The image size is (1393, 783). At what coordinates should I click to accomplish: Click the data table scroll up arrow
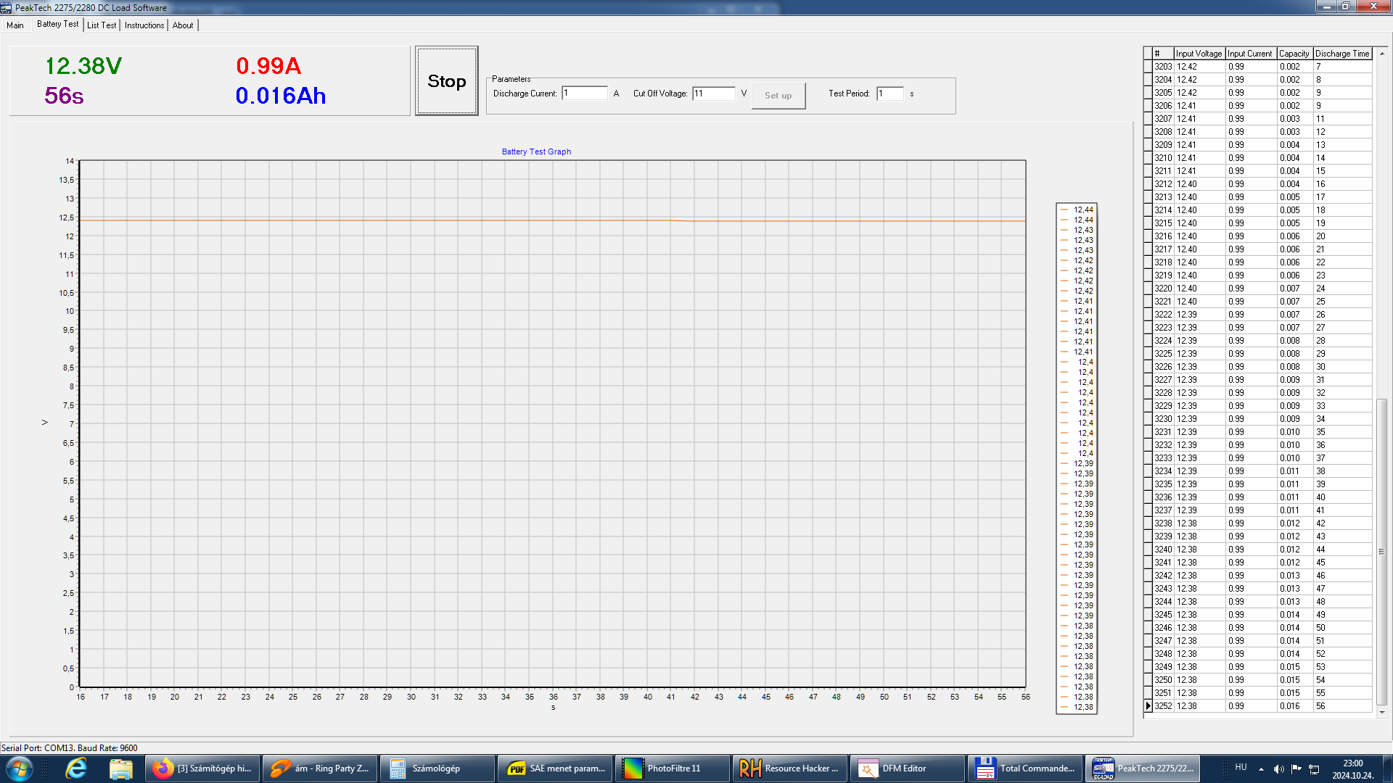click(x=1382, y=54)
